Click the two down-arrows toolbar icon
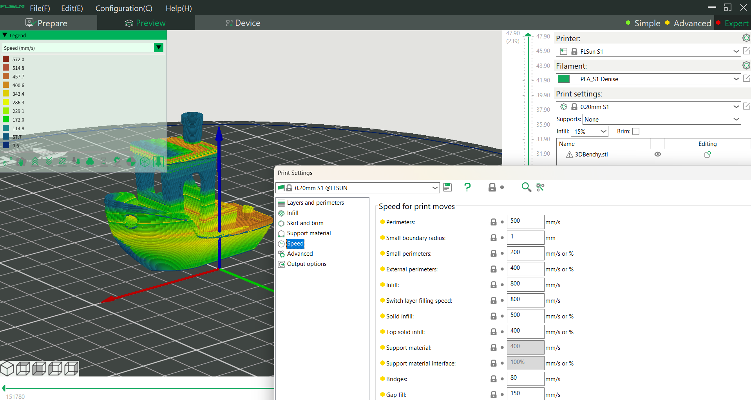 point(76,162)
